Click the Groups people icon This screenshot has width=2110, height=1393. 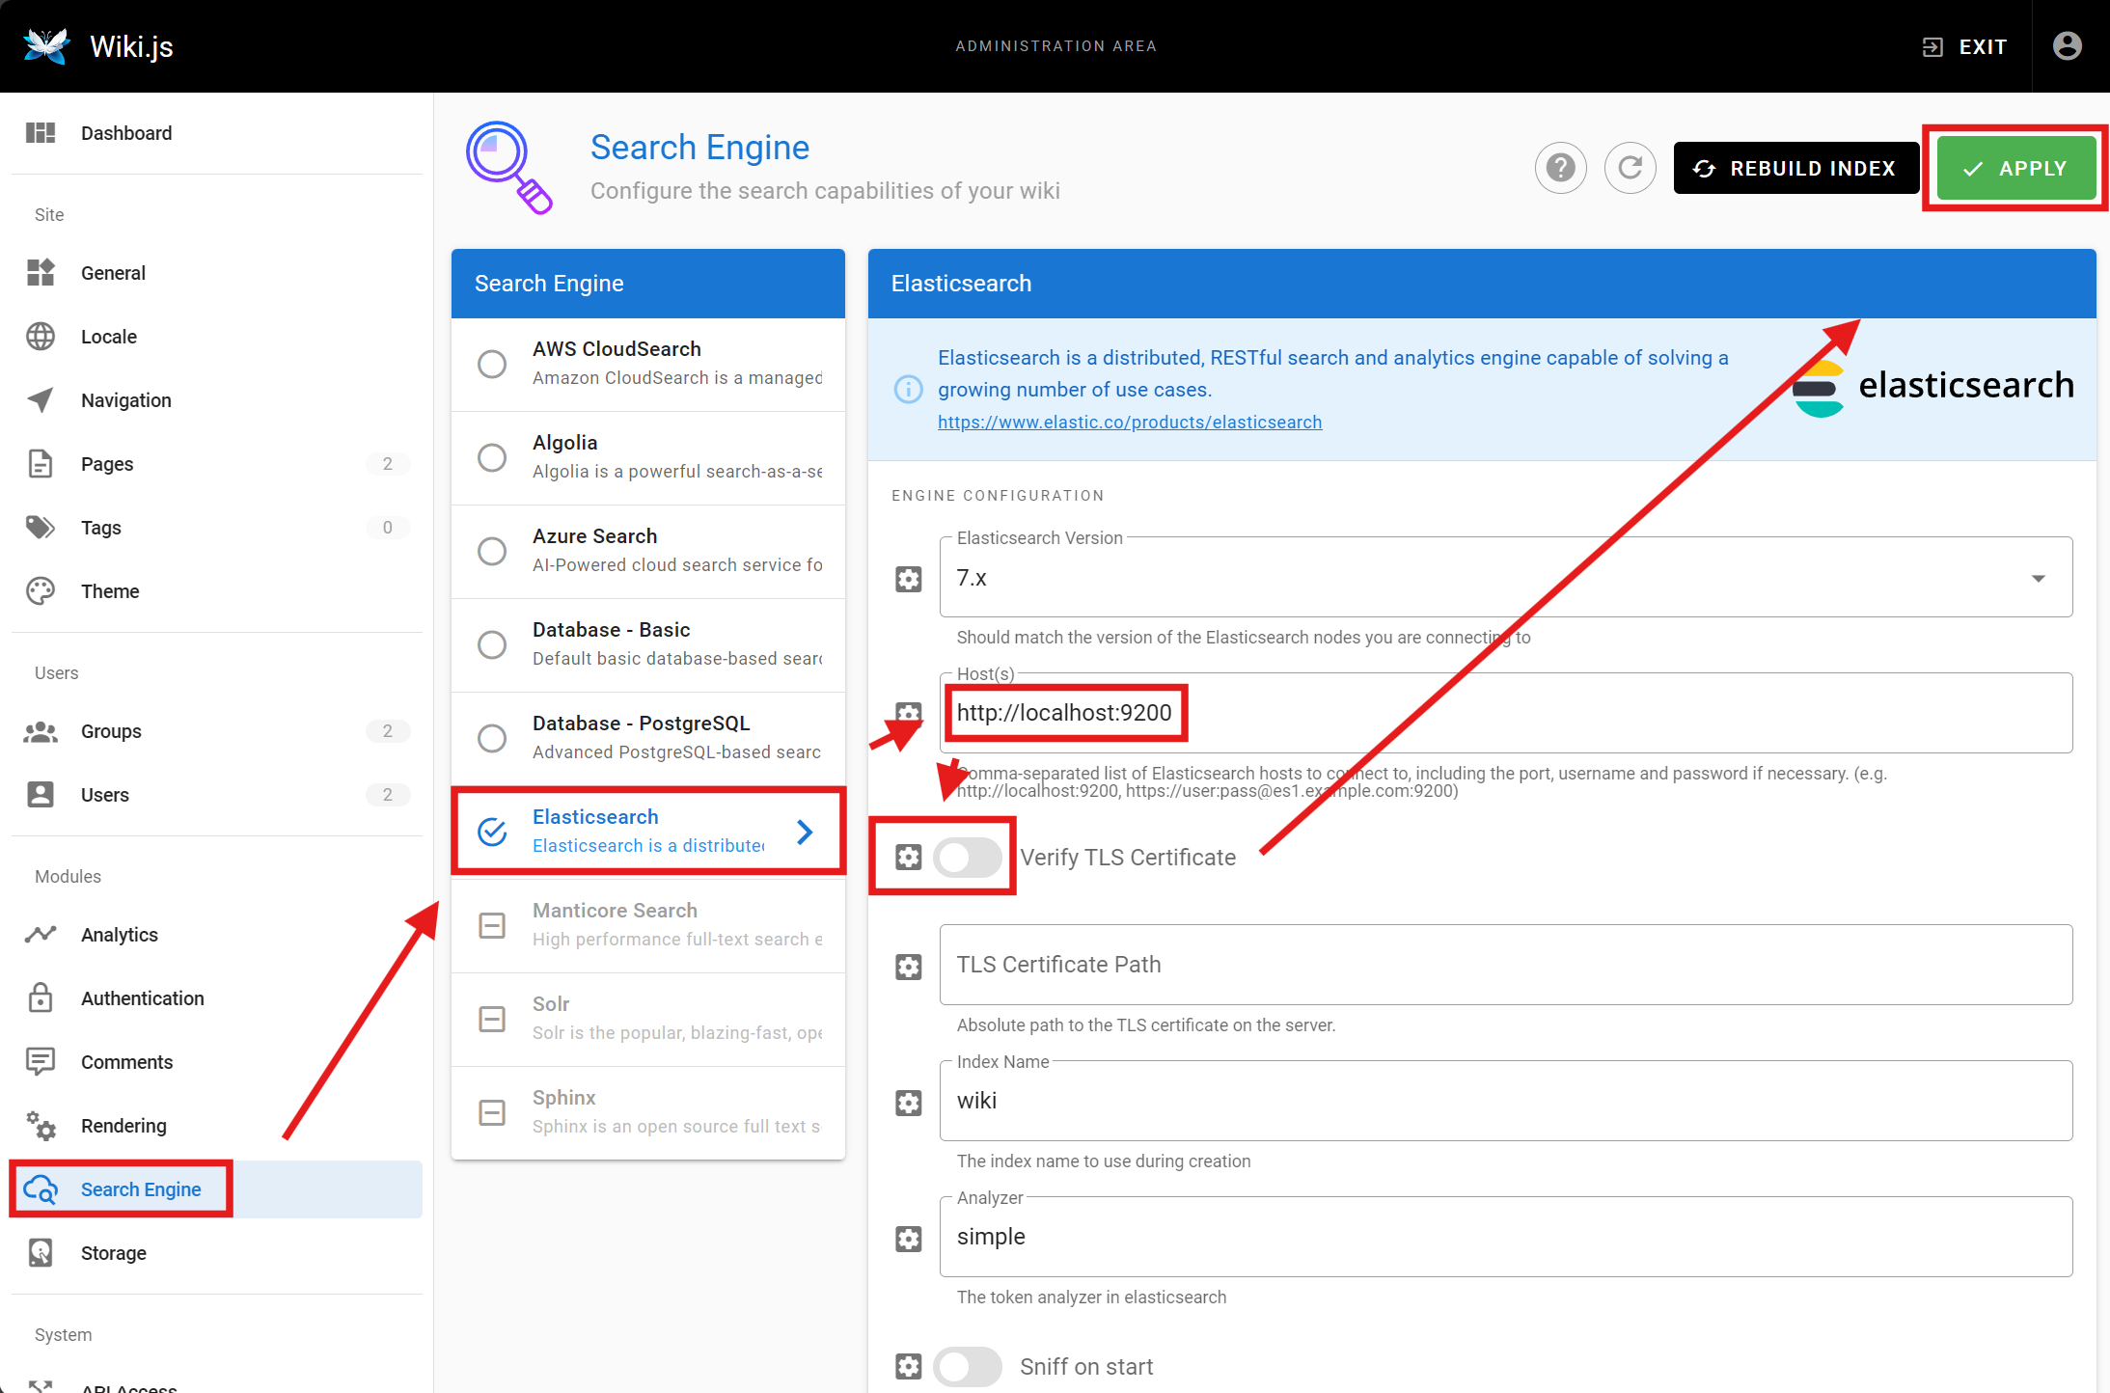(41, 731)
